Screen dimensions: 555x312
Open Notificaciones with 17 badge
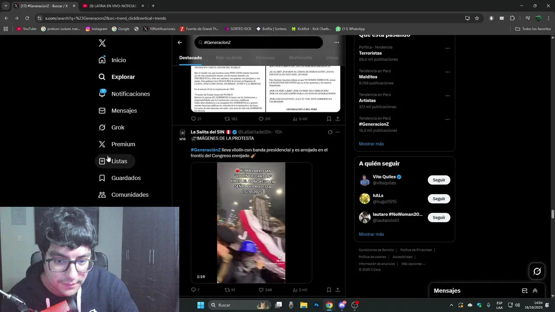click(124, 94)
